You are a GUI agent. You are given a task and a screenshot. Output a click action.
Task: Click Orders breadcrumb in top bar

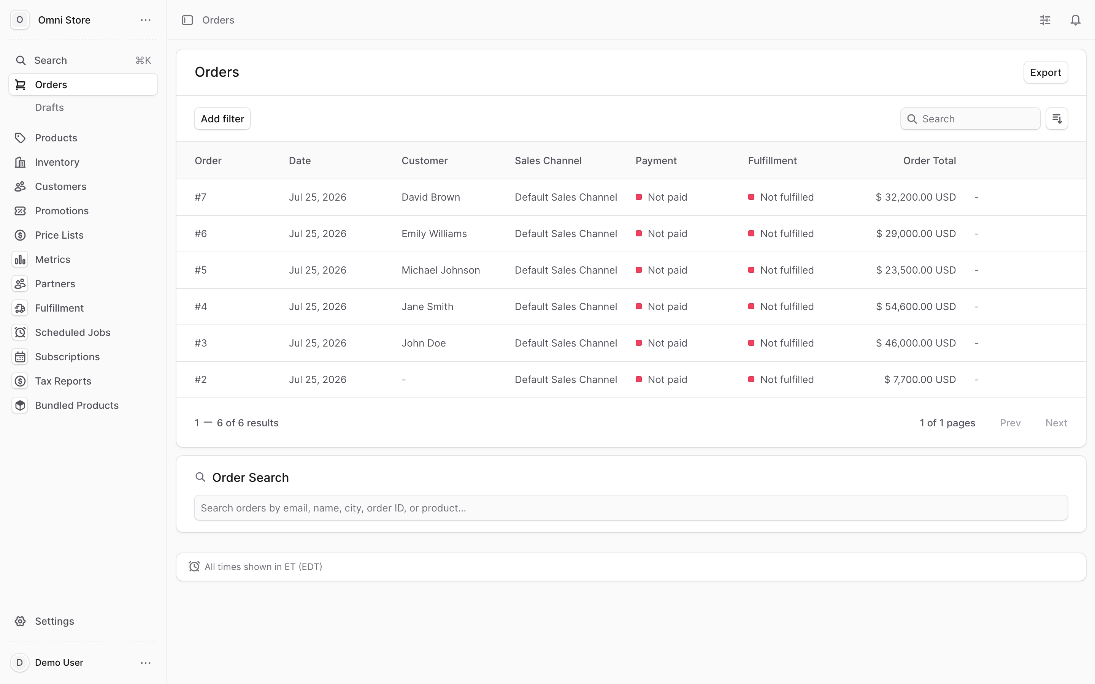[218, 20]
